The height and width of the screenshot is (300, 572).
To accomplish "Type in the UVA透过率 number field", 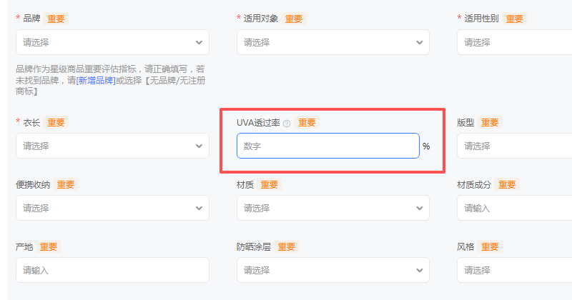I will [x=327, y=146].
